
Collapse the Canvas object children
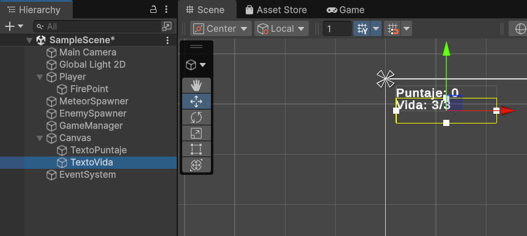point(40,138)
